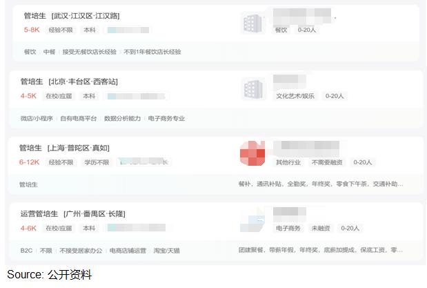
Task: Click the gray building logo of catering company
Action: [x=253, y=23]
